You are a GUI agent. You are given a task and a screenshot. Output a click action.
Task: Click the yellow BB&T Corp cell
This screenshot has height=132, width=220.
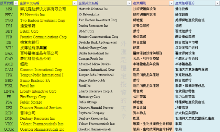(48, 31)
